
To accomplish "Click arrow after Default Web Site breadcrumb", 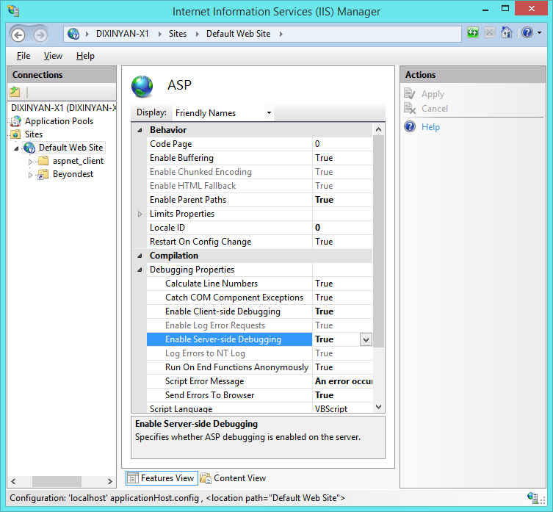I will point(281,34).
